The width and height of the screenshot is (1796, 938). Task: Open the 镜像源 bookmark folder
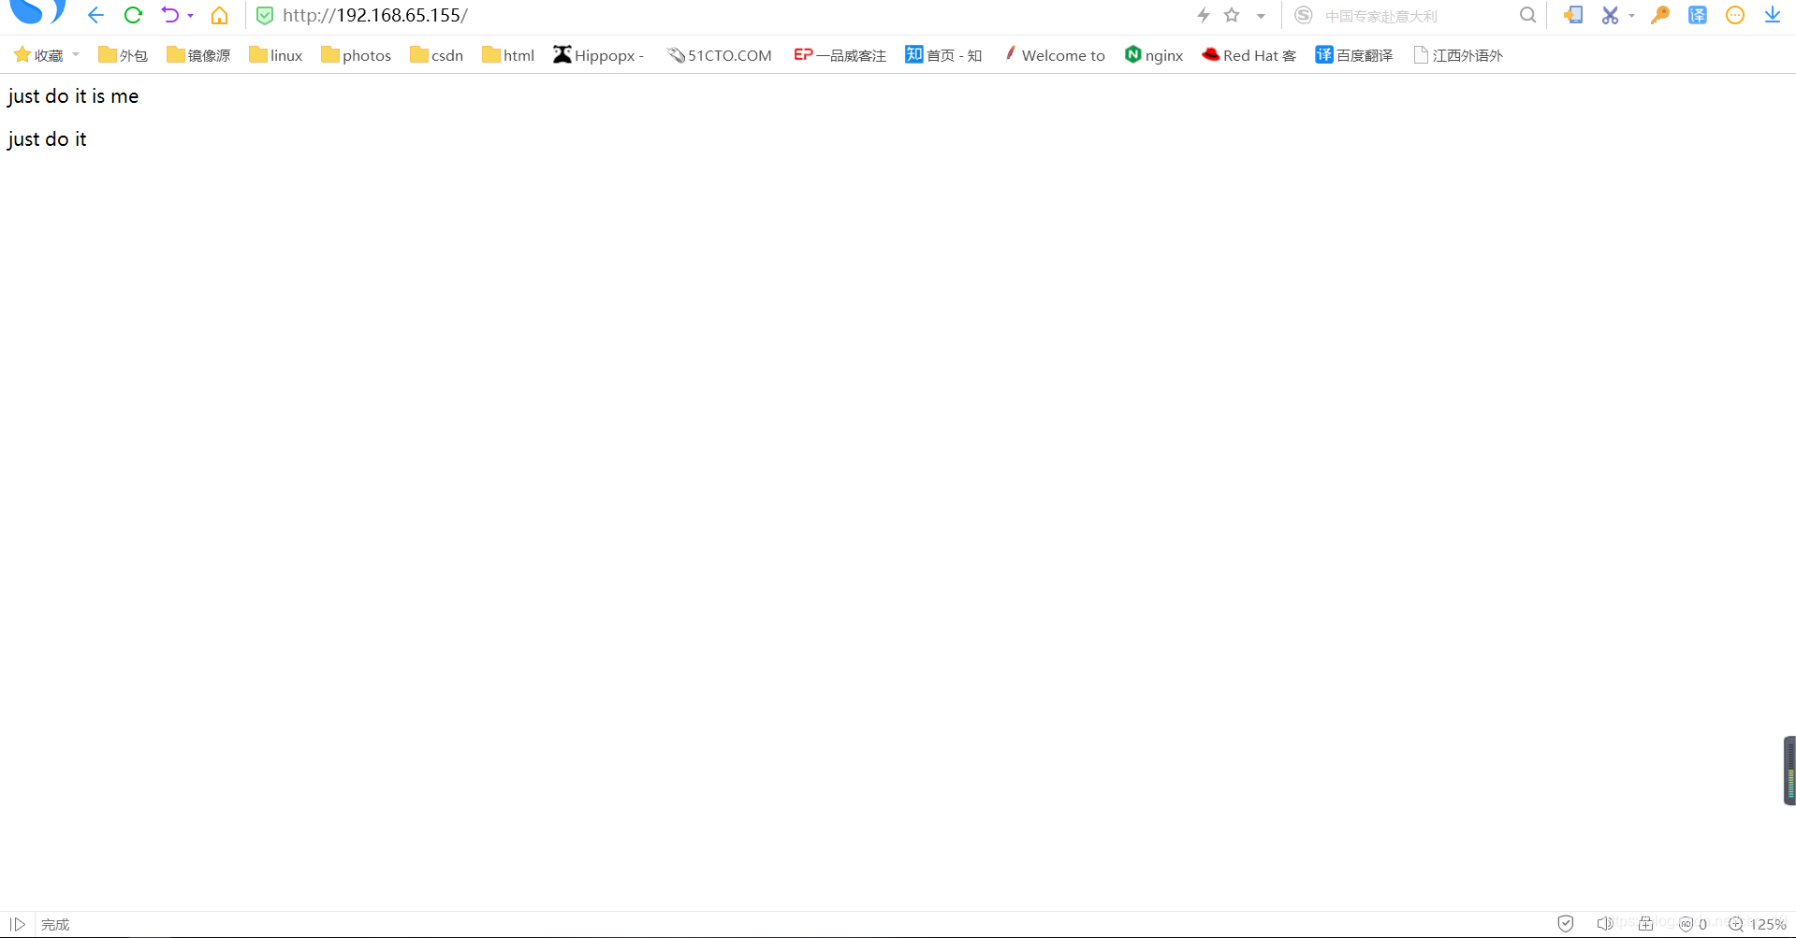tap(198, 55)
